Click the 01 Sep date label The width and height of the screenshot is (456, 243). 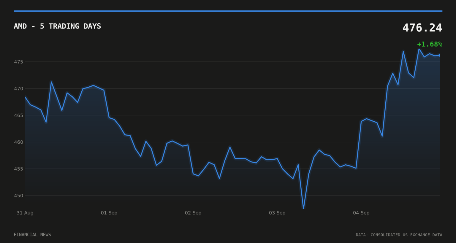click(109, 213)
